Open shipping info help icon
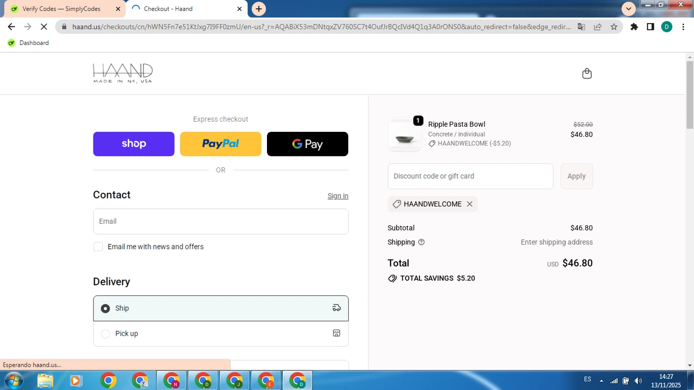This screenshot has width=694, height=390. click(x=421, y=242)
